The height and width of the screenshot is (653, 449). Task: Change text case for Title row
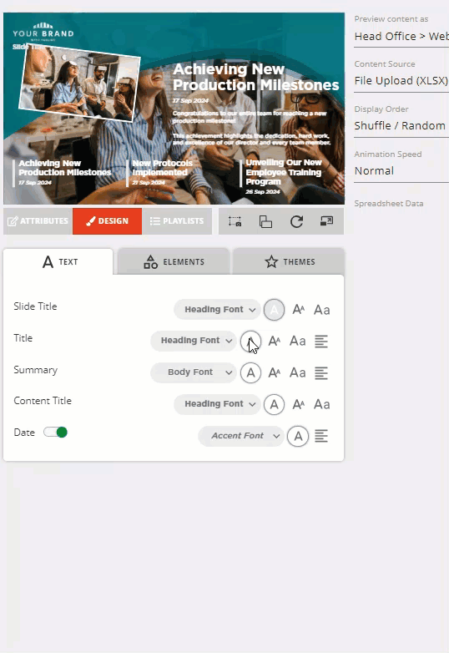pyautogui.click(x=298, y=341)
